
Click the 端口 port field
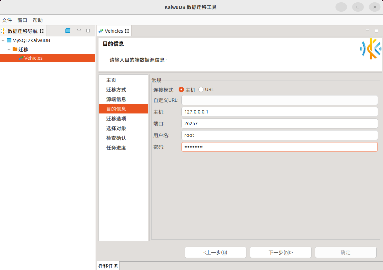[x=279, y=123]
